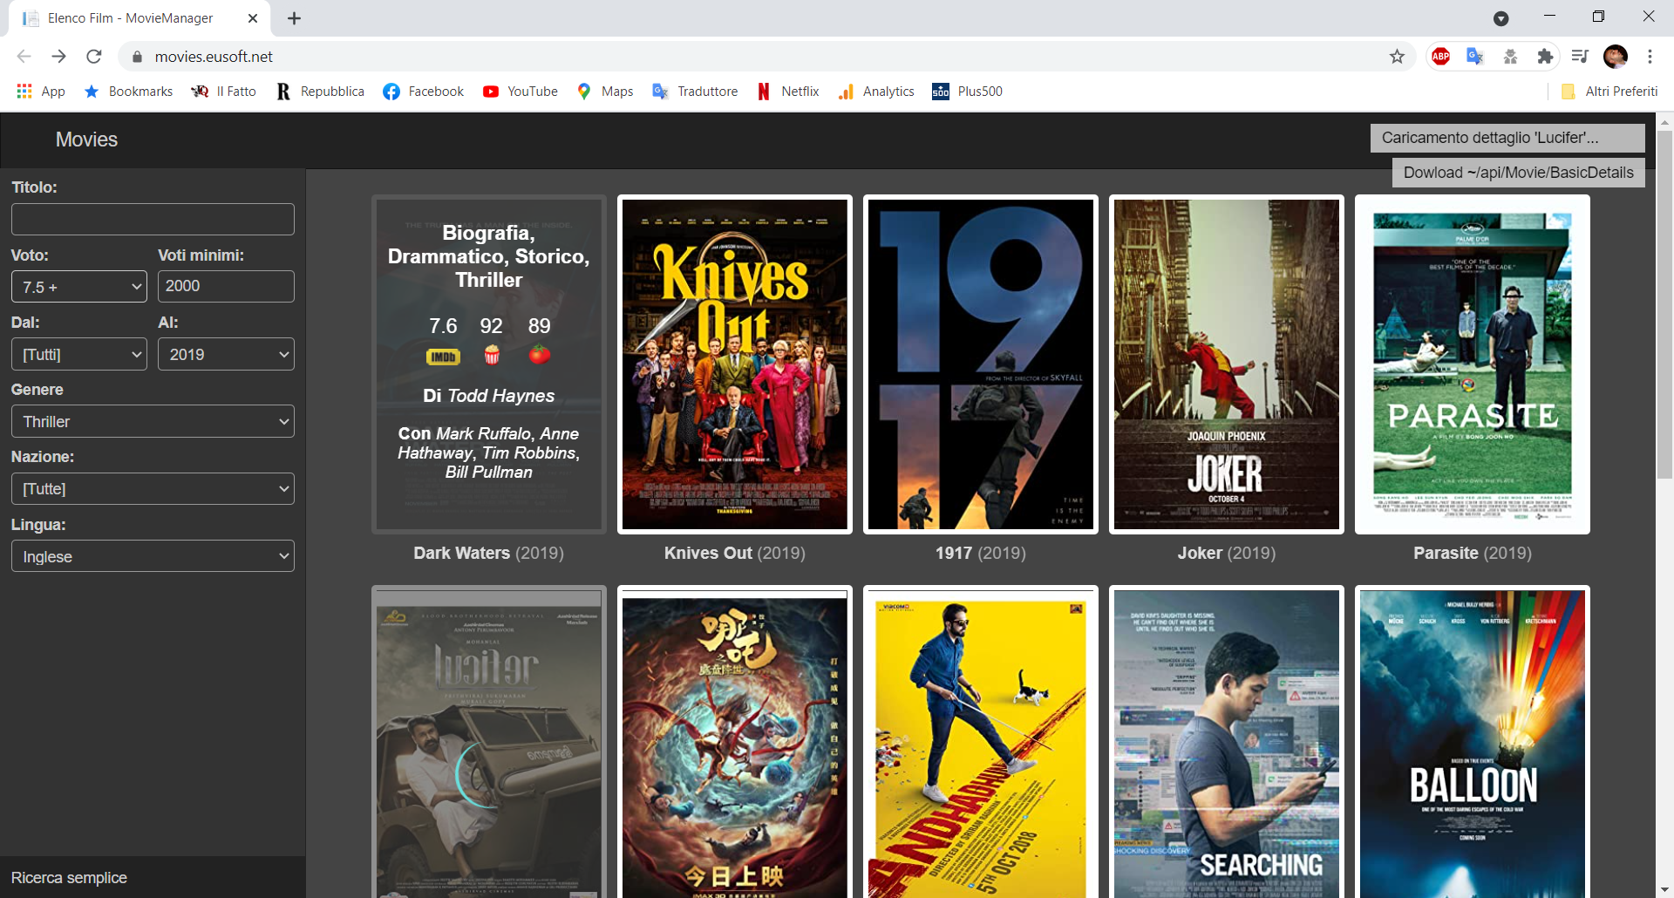The image size is (1674, 898).
Task: Open the Andhadhun yellow poster
Action: click(981, 742)
